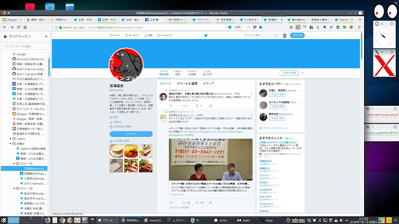Click the Pocket save icon in address bar
The image size is (399, 224).
point(255,27)
